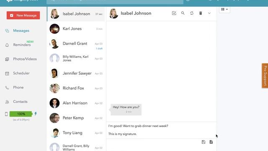The width and height of the screenshot is (268, 151).
Task: Click the delete conversation trash icon
Action: point(201,13)
